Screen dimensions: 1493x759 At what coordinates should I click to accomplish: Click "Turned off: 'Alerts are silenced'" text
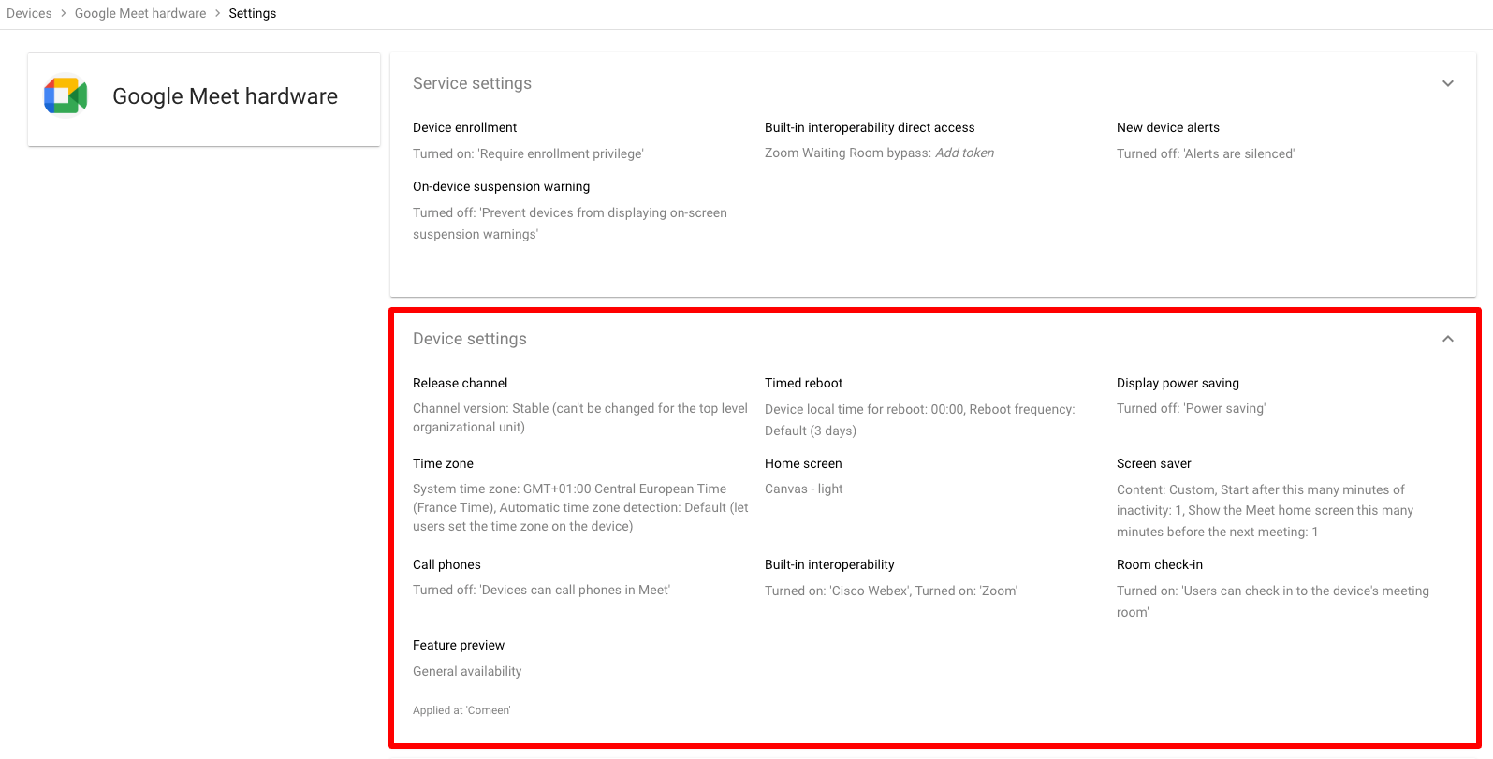point(1206,153)
